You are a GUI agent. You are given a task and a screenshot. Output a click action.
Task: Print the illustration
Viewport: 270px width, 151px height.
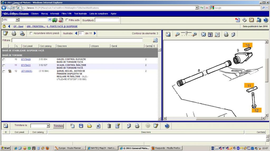[226, 34]
